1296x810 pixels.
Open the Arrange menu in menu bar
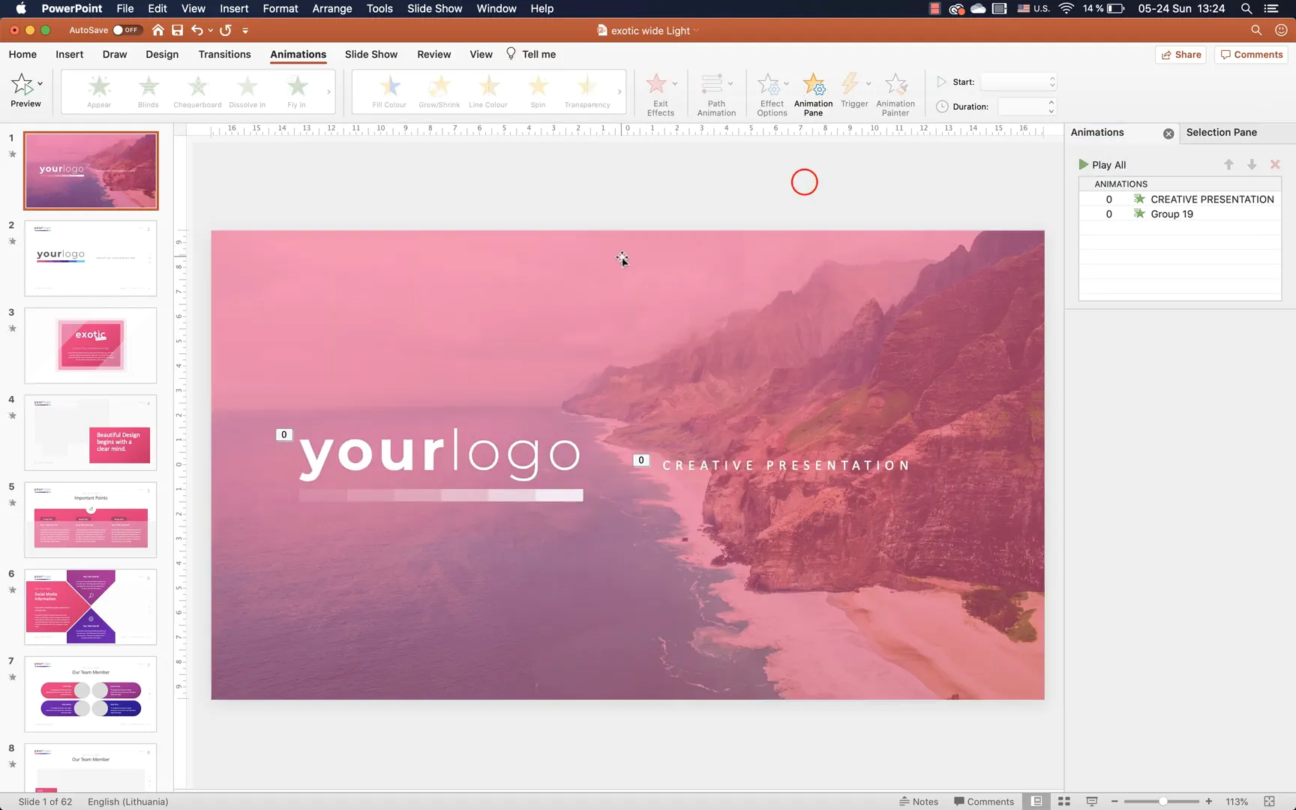(331, 8)
